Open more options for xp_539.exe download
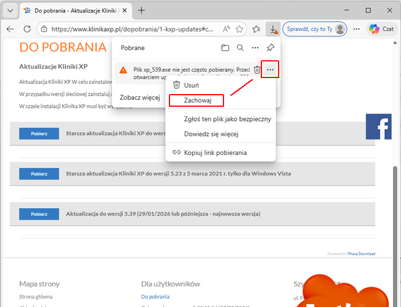401x307 pixels. (x=270, y=69)
